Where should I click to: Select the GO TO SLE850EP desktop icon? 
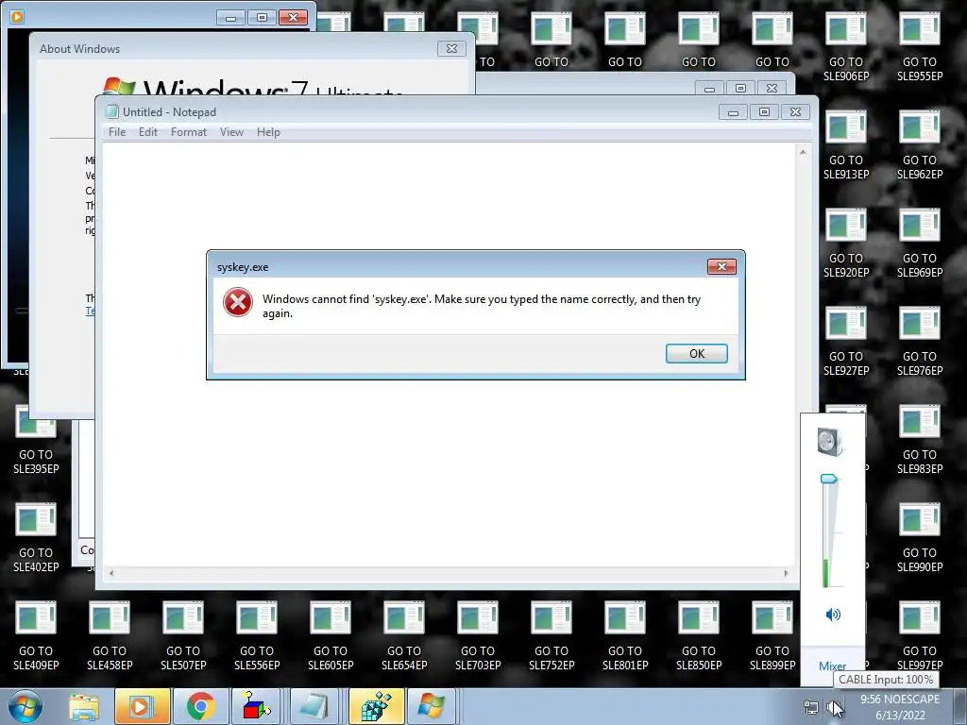699,635
